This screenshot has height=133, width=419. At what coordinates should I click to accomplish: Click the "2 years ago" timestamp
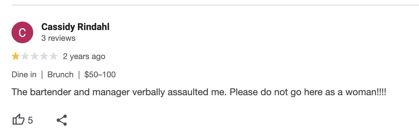[x=84, y=56]
